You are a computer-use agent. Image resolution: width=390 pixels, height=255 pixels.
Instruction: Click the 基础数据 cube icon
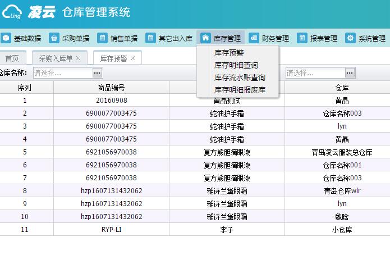(6, 38)
